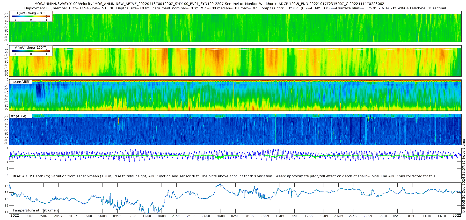Viewport: 466px width, 220px height.
Task: Click the 18/08 date tick label
Action: click(x=162, y=216)
